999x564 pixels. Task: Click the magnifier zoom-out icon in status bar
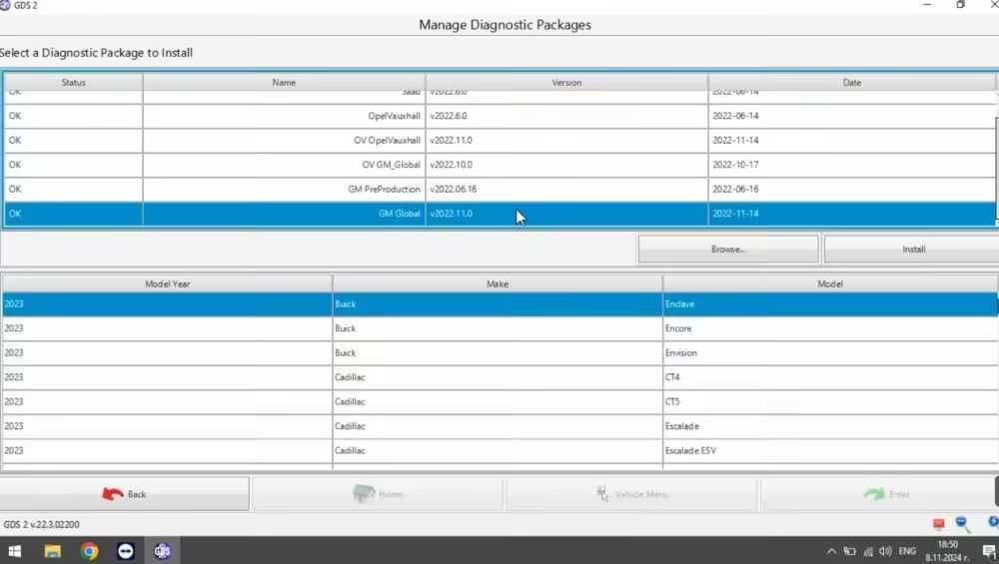click(x=963, y=524)
